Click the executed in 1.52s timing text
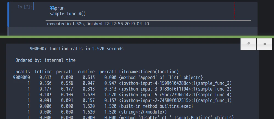Viewport: 274px width, 119px height. coord(98,24)
